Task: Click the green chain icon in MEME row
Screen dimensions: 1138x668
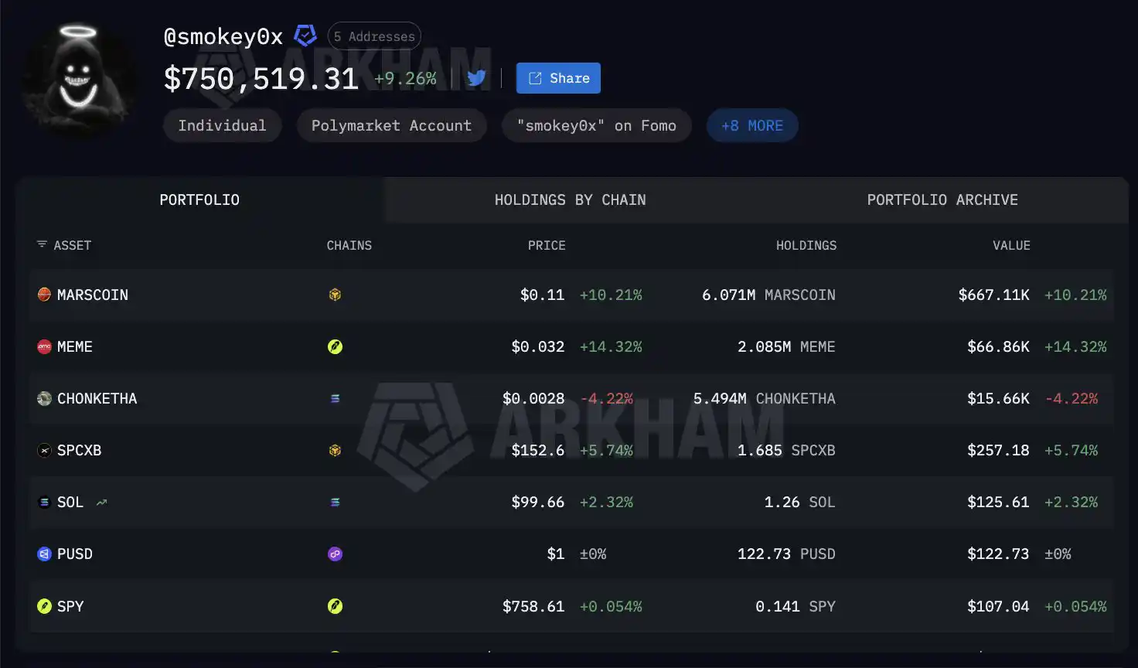Action: [x=335, y=346]
